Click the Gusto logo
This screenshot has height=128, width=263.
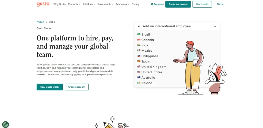(x=43, y=4)
